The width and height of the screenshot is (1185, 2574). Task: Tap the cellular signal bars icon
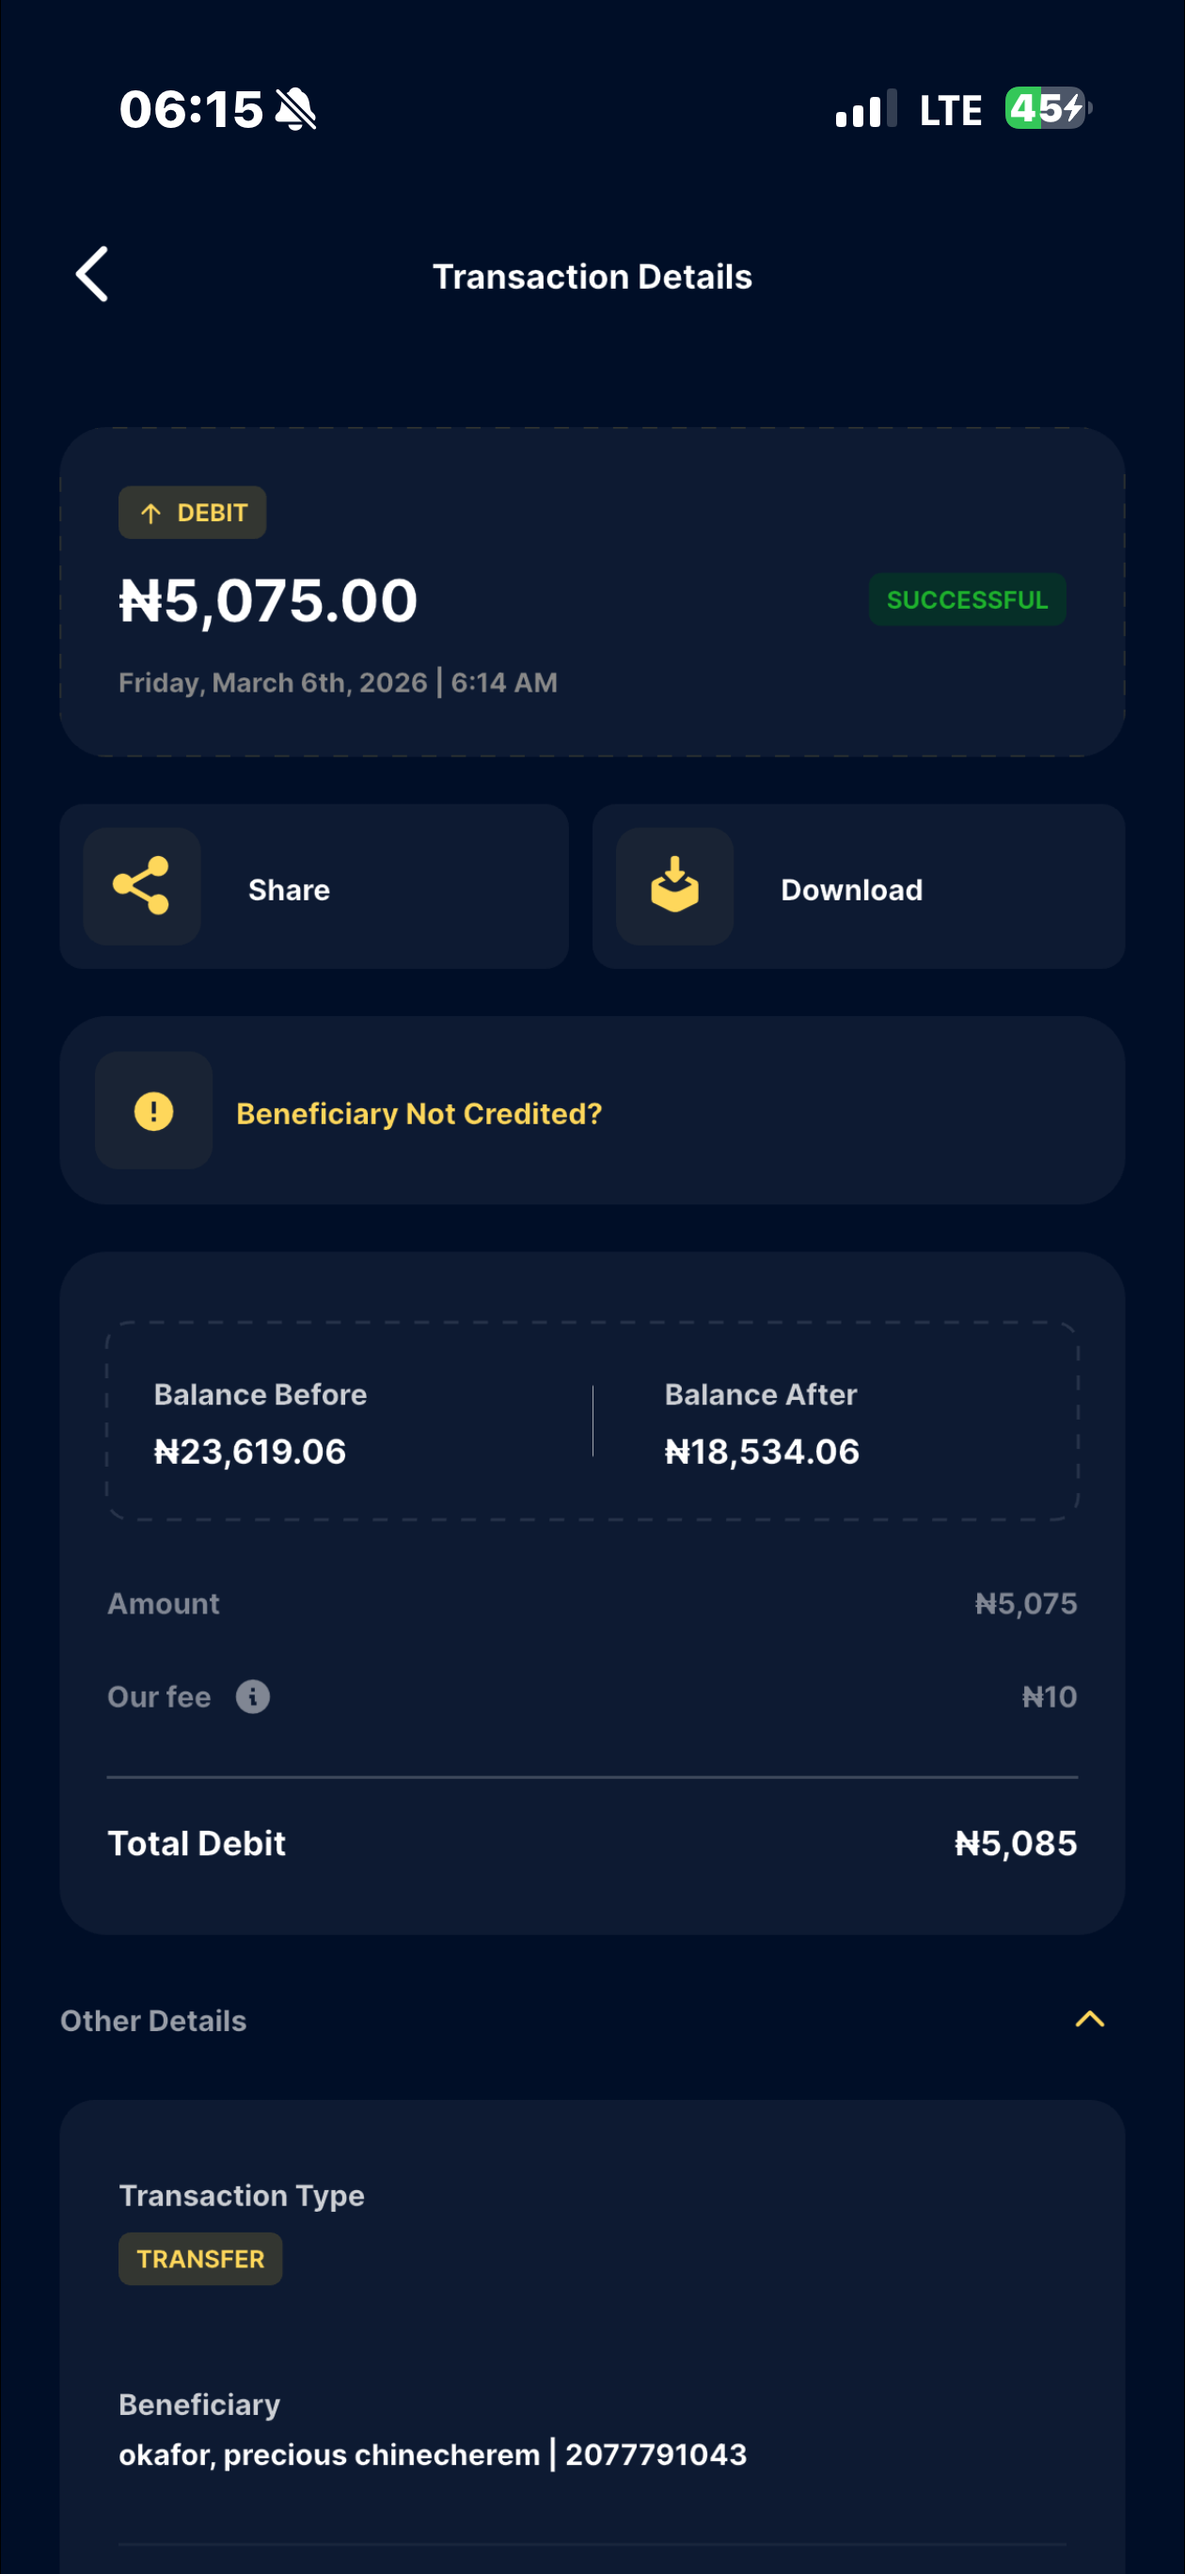[865, 109]
